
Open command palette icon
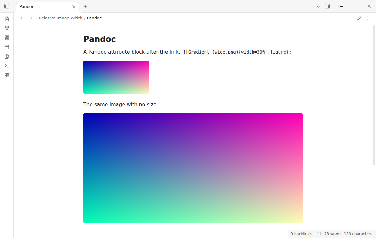coord(7,66)
